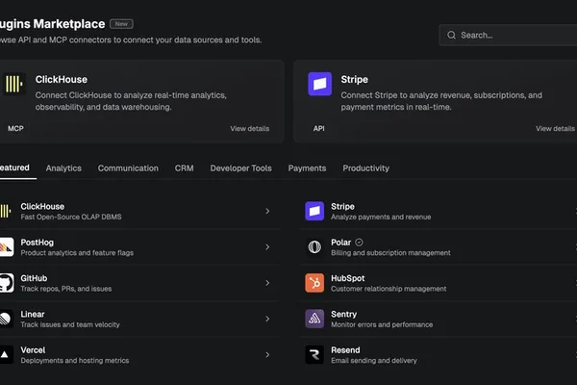Click 'Analyze payments and revenue' text
This screenshot has height=385, width=577.
point(381,217)
